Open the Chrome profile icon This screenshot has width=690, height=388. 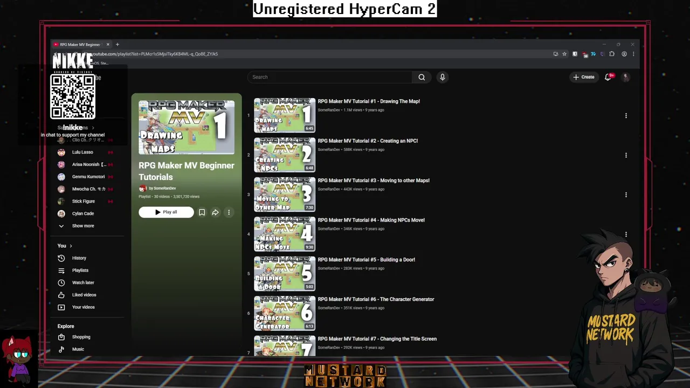click(x=624, y=54)
